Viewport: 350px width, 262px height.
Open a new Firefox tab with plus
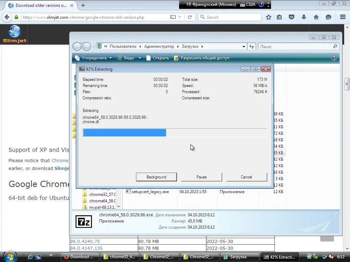(83, 5)
